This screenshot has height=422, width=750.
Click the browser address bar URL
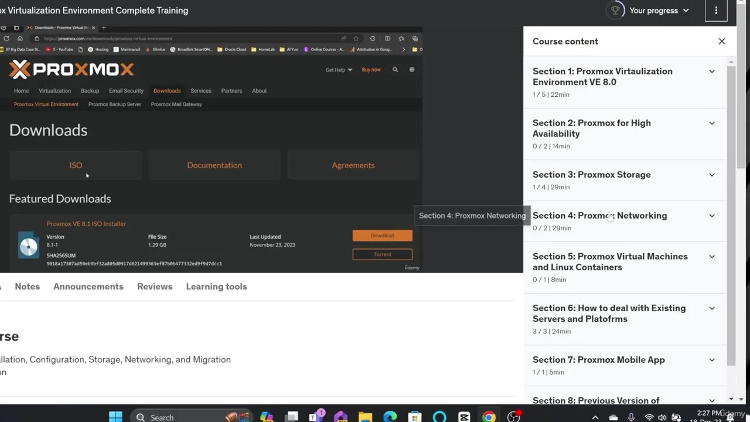[x=108, y=39]
